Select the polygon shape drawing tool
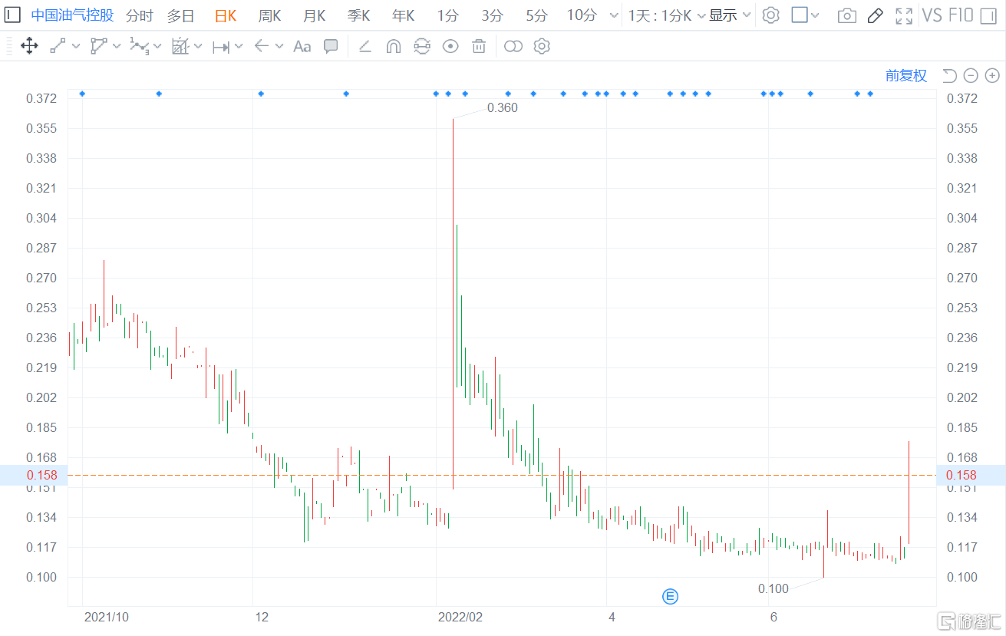This screenshot has width=1006, height=636. pos(99,46)
